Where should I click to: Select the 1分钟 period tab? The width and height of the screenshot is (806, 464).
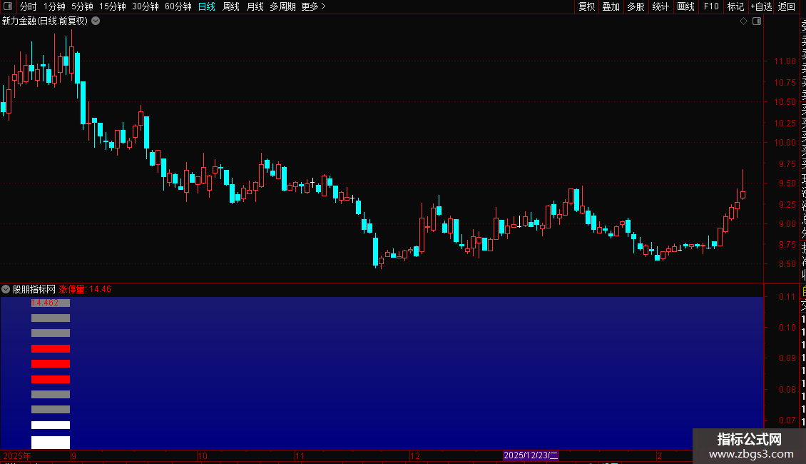coord(54,6)
